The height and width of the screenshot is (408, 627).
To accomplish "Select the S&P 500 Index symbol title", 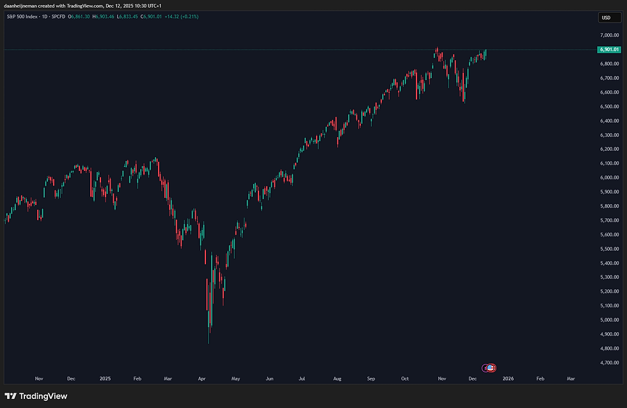I will point(22,17).
